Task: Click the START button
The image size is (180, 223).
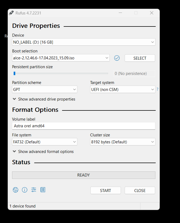Action: pos(105,190)
